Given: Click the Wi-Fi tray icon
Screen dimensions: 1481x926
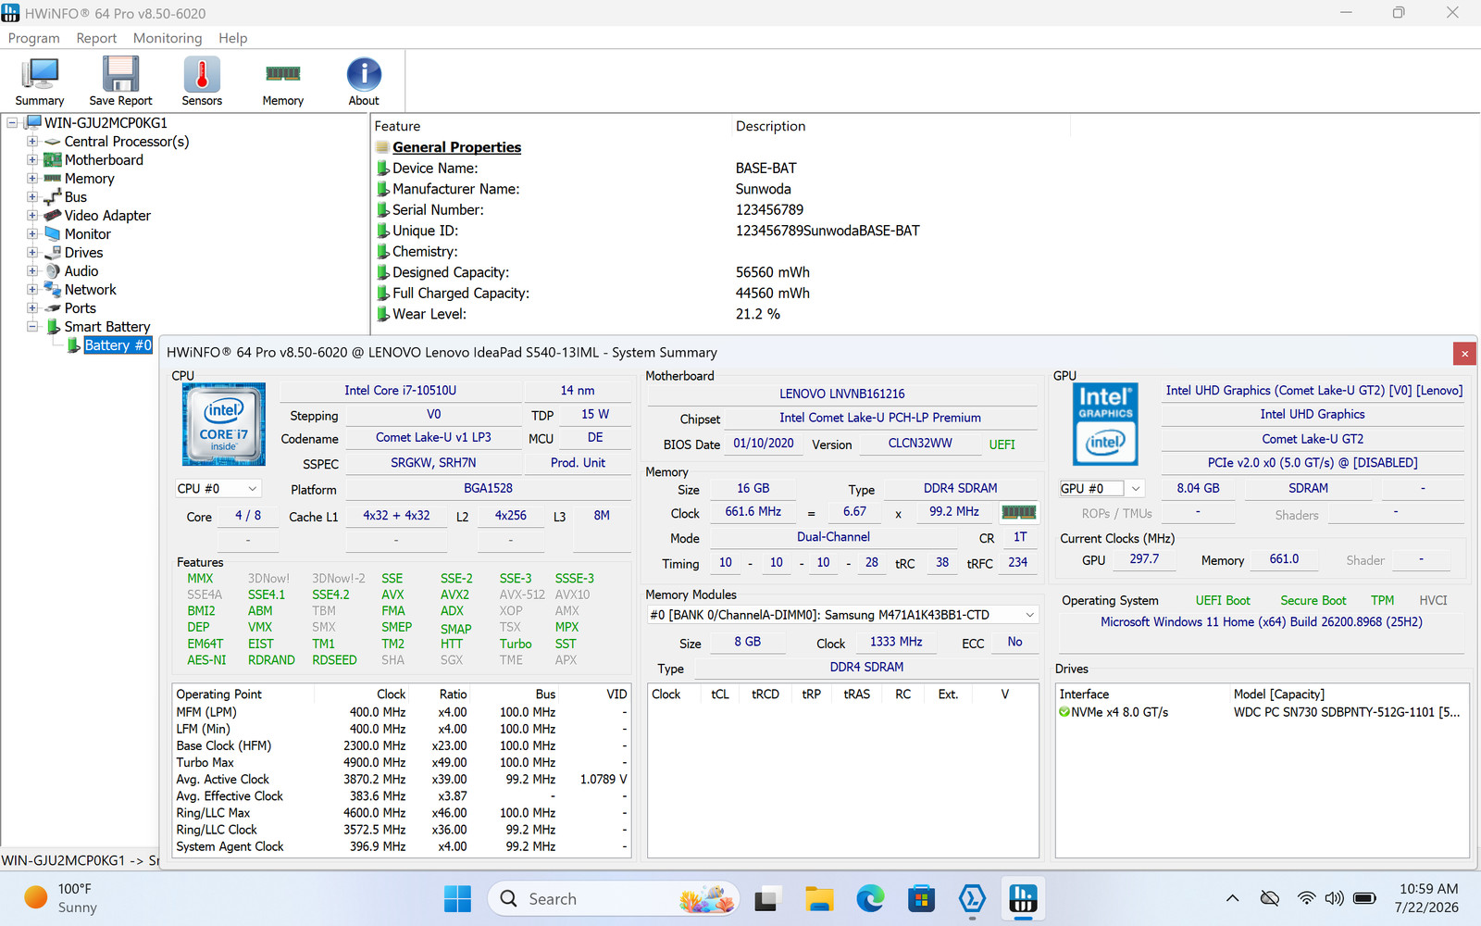Looking at the screenshot, I should 1306,898.
